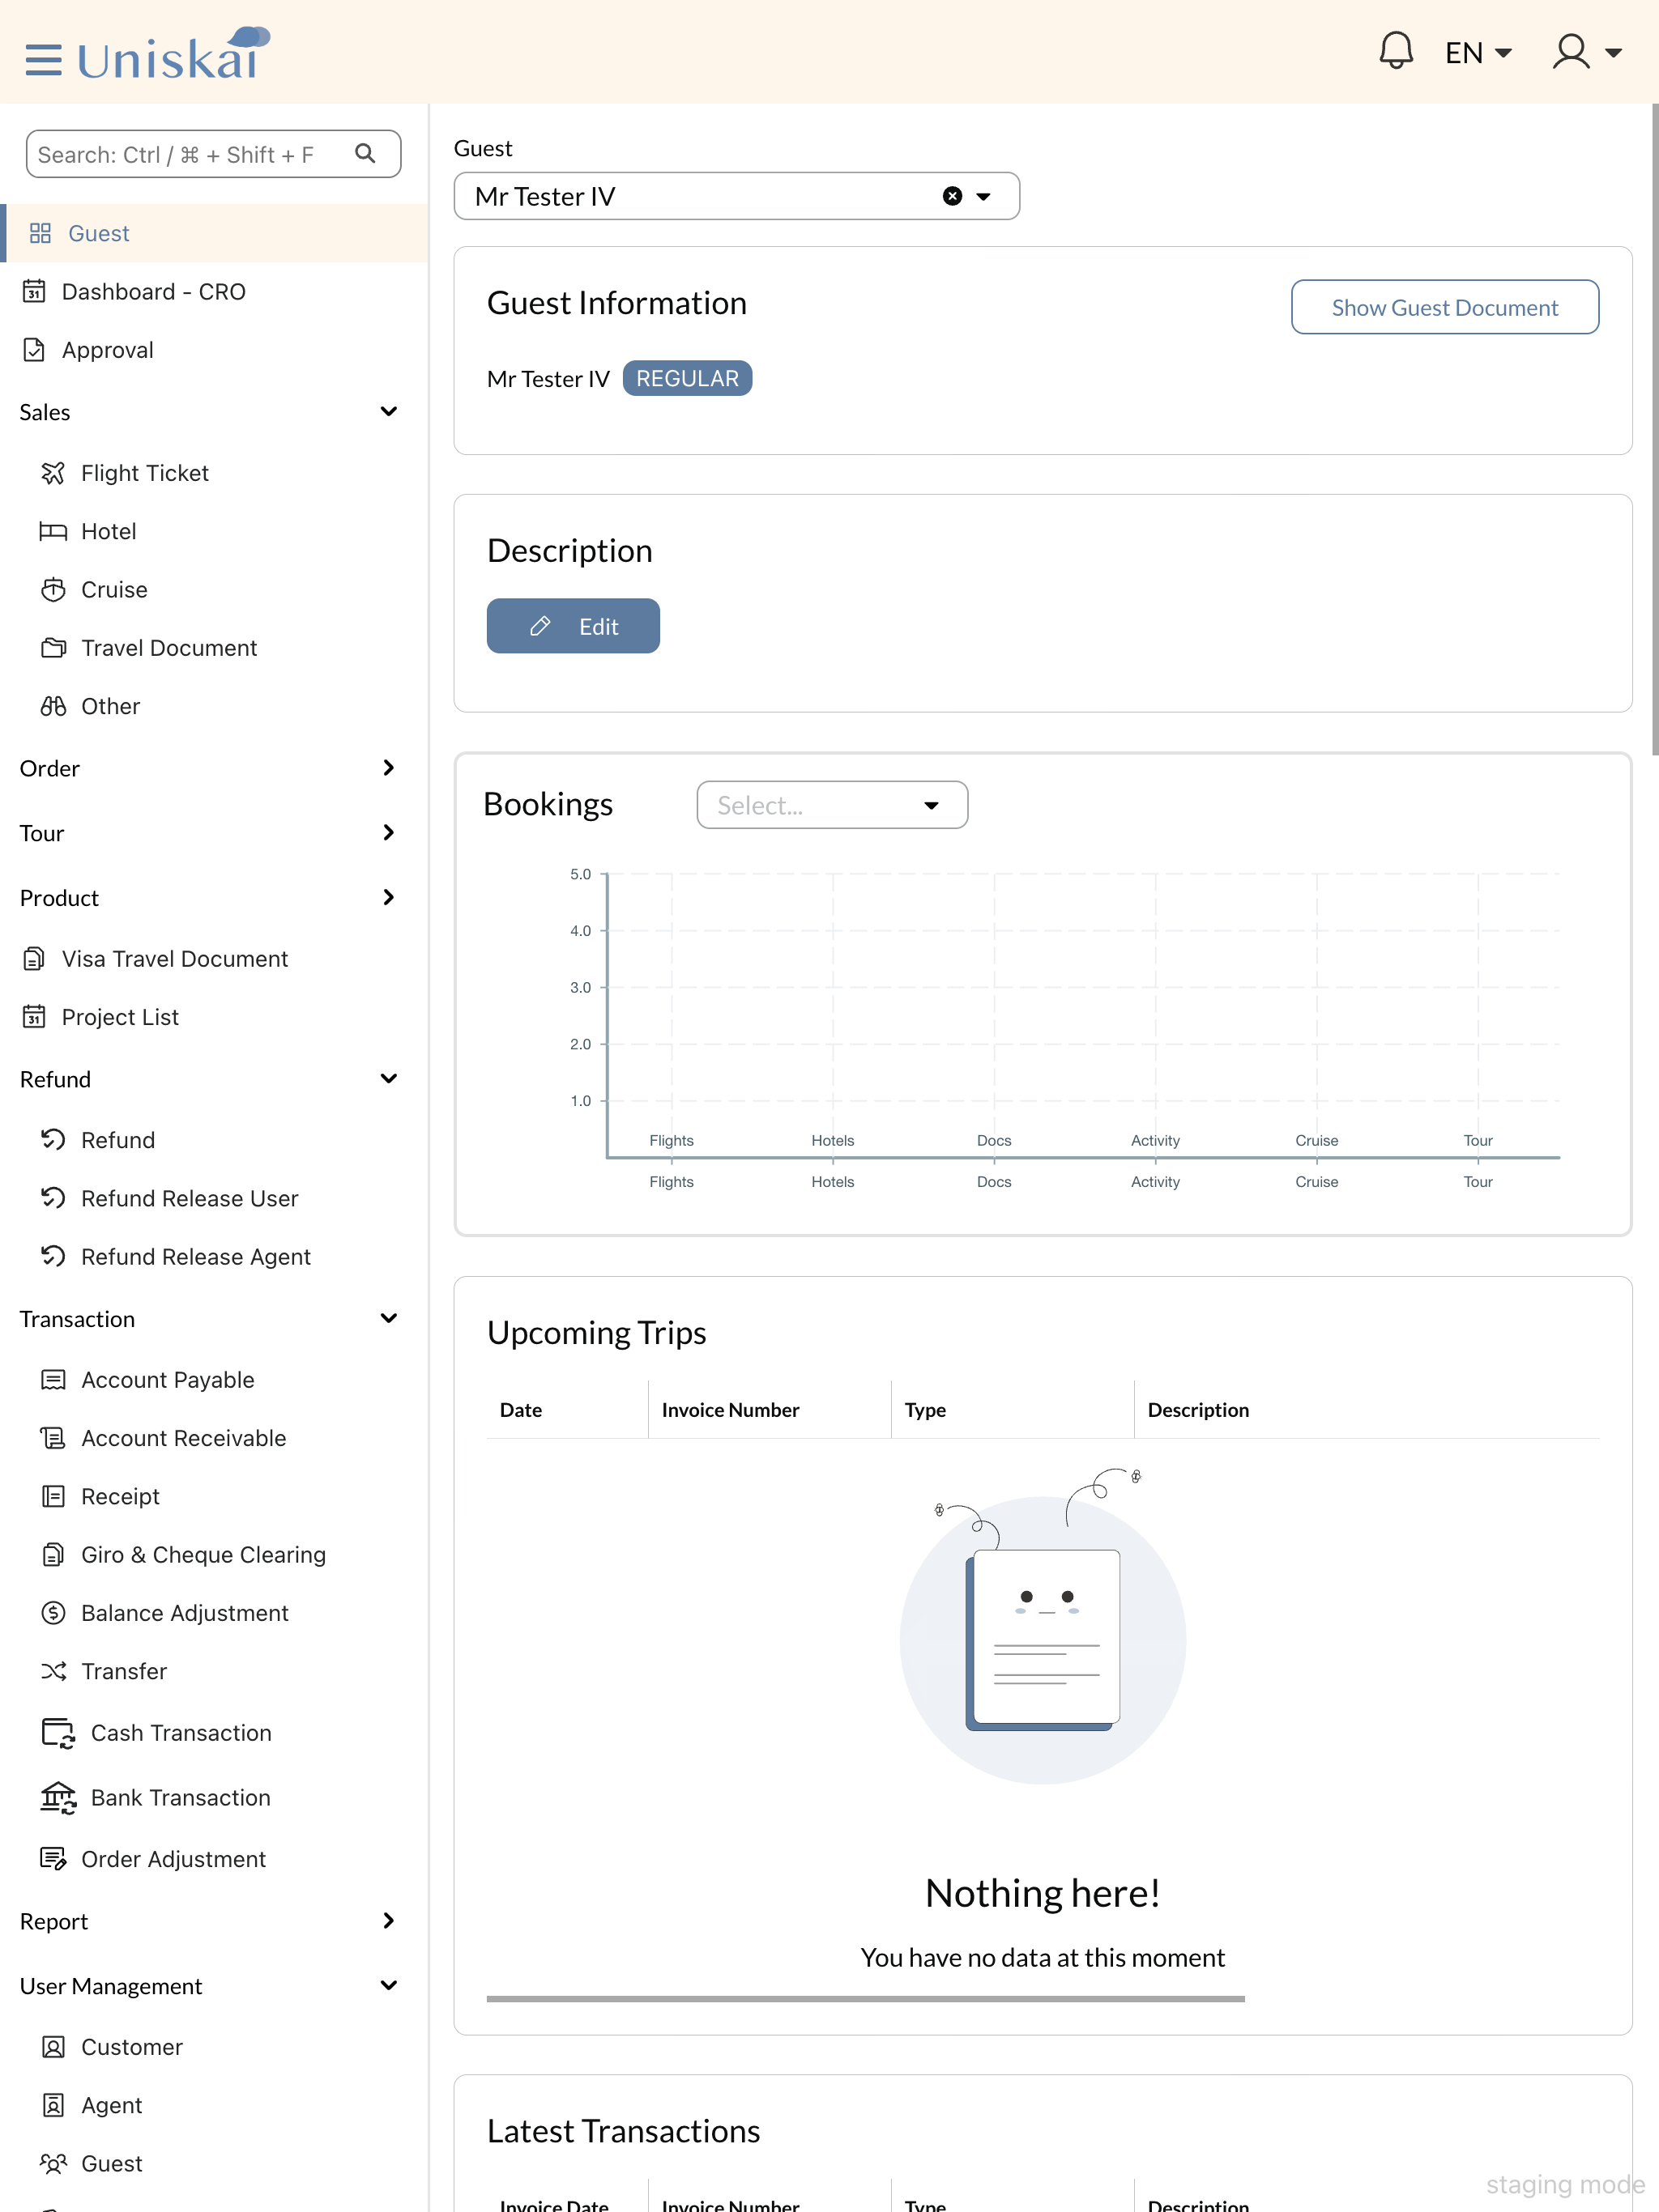The height and width of the screenshot is (2212, 1659).
Task: Click the Flight Ticket airplane icon
Action: pos(53,473)
